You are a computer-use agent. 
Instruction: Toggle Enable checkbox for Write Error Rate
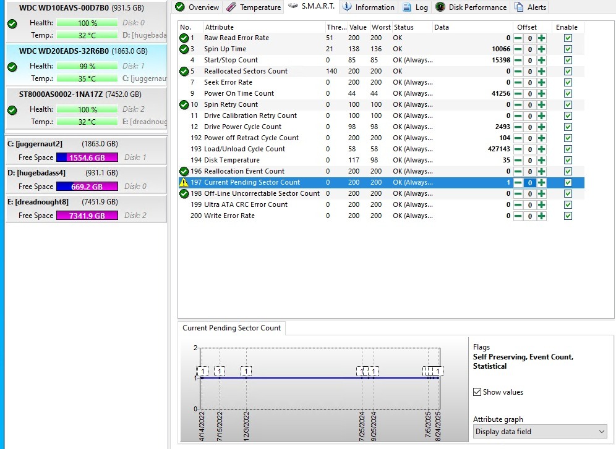point(568,216)
